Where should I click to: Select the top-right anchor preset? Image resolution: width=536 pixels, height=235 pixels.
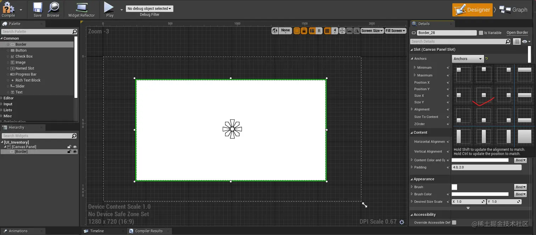coord(504,74)
